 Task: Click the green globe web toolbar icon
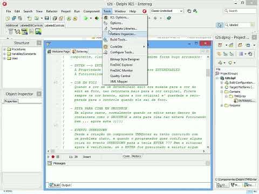coord(169,18)
